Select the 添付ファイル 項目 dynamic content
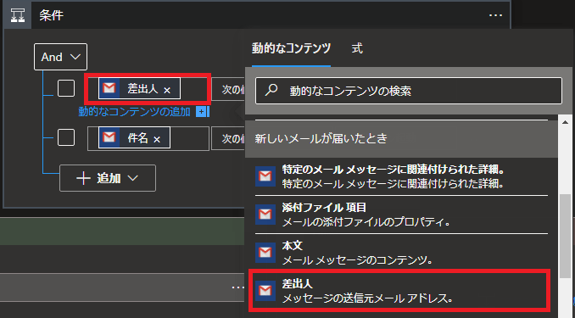The image size is (575, 318). [x=401, y=215]
